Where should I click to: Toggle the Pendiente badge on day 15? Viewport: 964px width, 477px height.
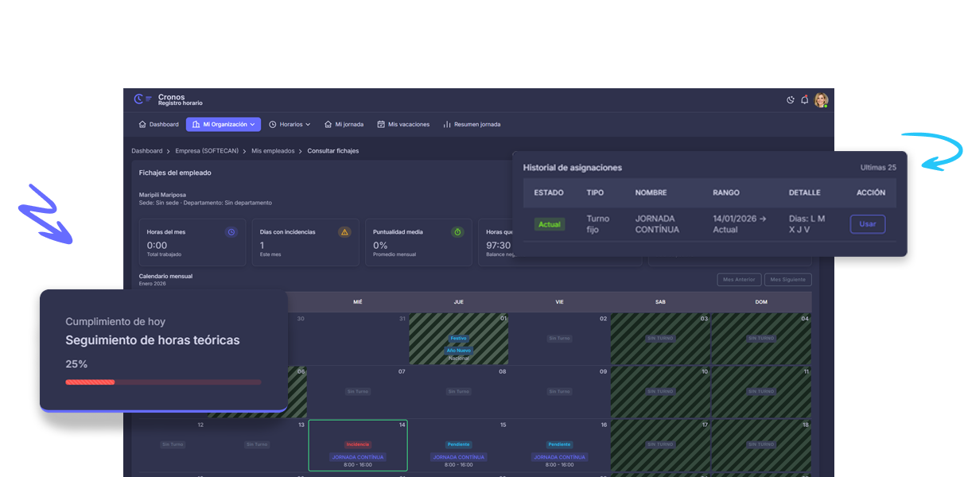[x=458, y=444]
